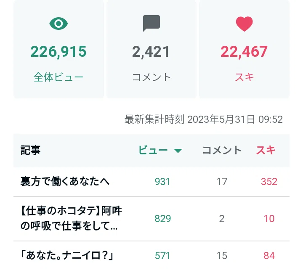Select the comments total 2,421
Viewport: 303px width, 270px height.
click(x=151, y=52)
